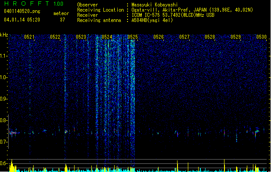Click the 'Receiving antenna' field label
The width and height of the screenshot is (271, 172).
pos(99,20)
